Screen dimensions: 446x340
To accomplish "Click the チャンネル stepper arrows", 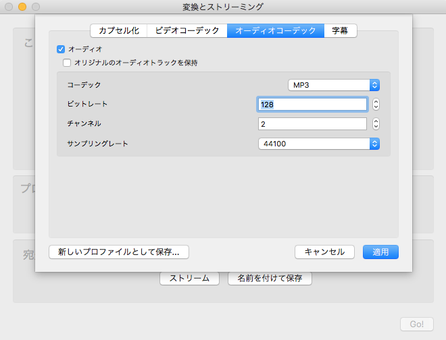I will [x=376, y=124].
